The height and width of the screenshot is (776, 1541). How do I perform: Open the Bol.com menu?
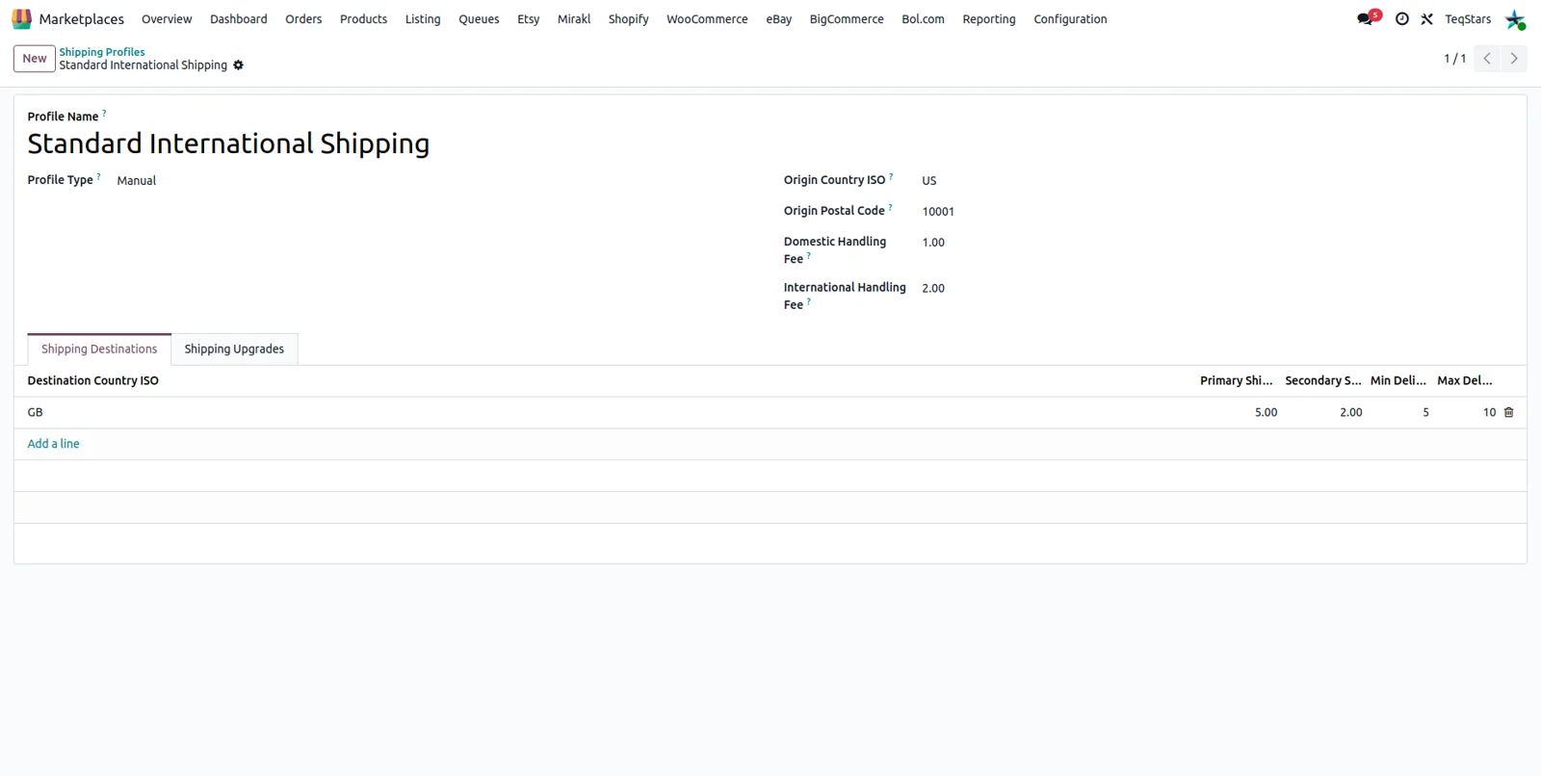click(x=923, y=19)
